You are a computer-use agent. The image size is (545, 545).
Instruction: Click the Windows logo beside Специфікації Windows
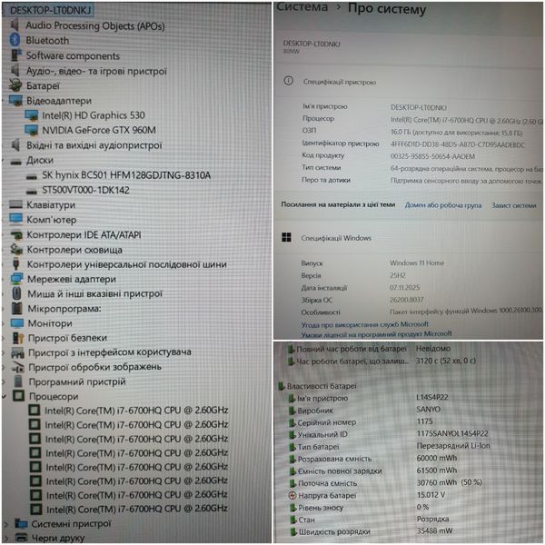286,238
